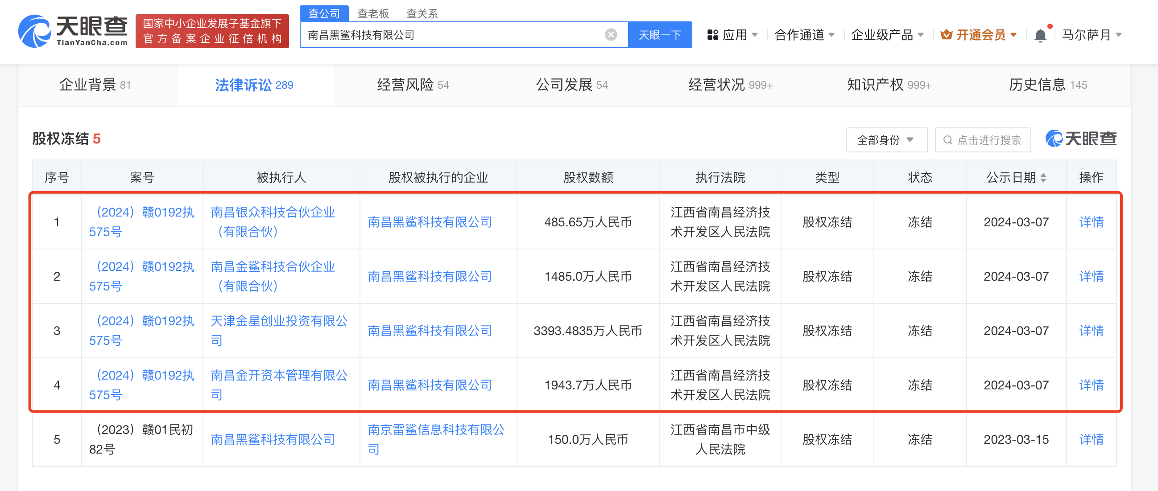1158x491 pixels.
Task: Open 南昌黑鲨科技有限公司 link in row 1
Action: click(430, 222)
